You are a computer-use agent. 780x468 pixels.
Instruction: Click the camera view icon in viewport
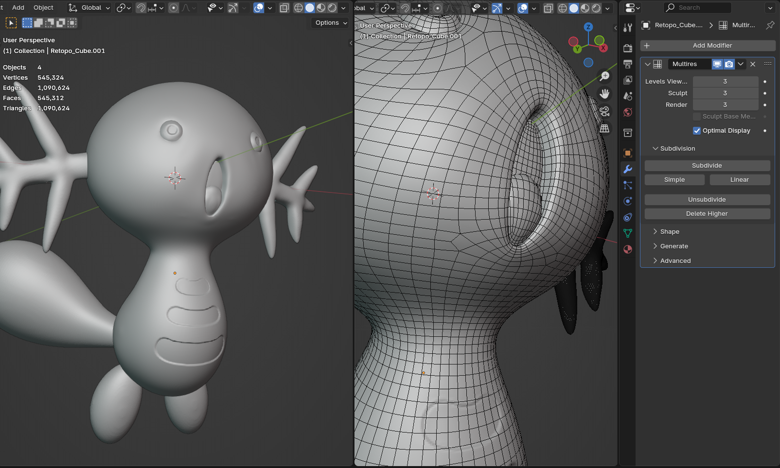coord(604,112)
